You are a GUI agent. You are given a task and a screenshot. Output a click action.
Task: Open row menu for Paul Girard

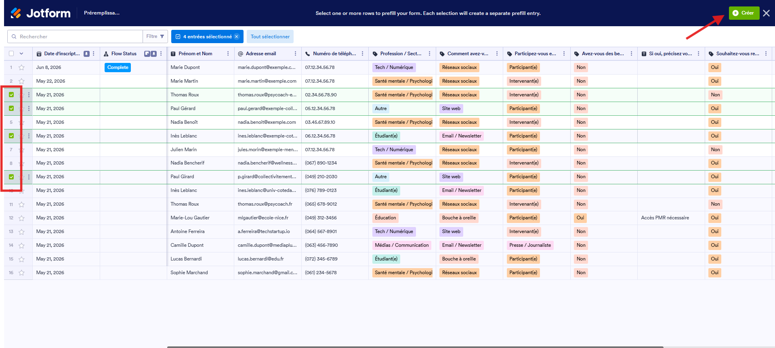pos(29,177)
